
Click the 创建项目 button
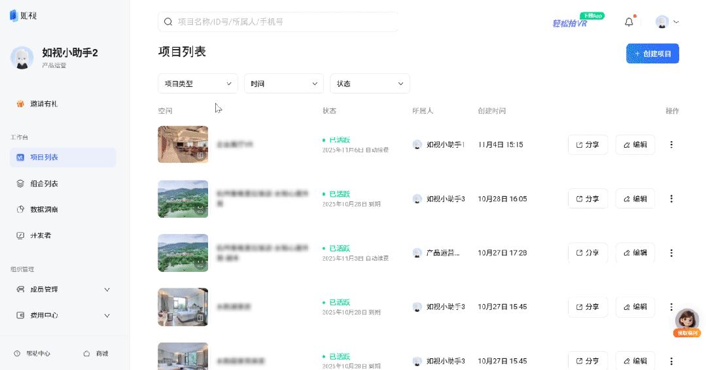pyautogui.click(x=652, y=54)
